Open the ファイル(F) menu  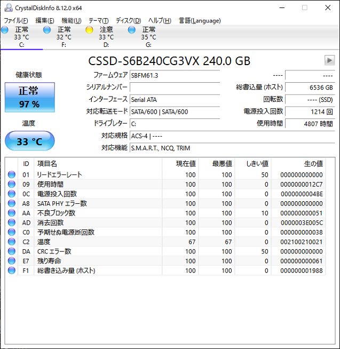click(x=16, y=21)
